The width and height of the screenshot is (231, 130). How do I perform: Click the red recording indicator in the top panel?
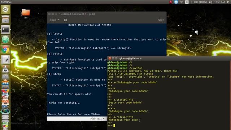point(171,2)
